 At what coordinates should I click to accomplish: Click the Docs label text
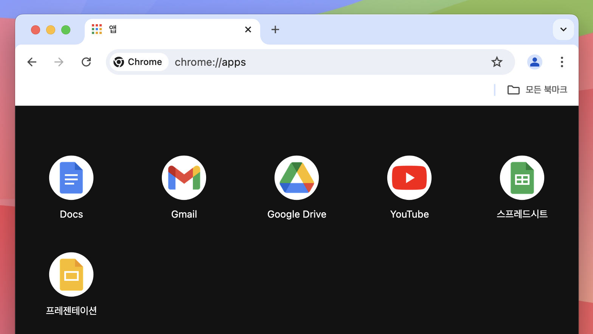(x=71, y=214)
